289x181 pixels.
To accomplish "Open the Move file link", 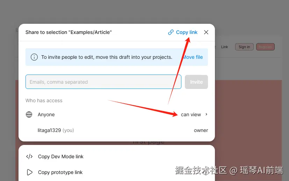I will [x=193, y=57].
